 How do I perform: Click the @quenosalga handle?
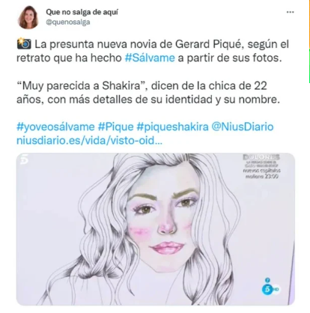coord(68,22)
